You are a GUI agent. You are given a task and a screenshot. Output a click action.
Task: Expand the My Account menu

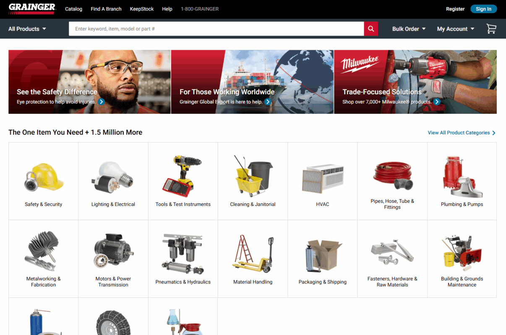pos(455,29)
